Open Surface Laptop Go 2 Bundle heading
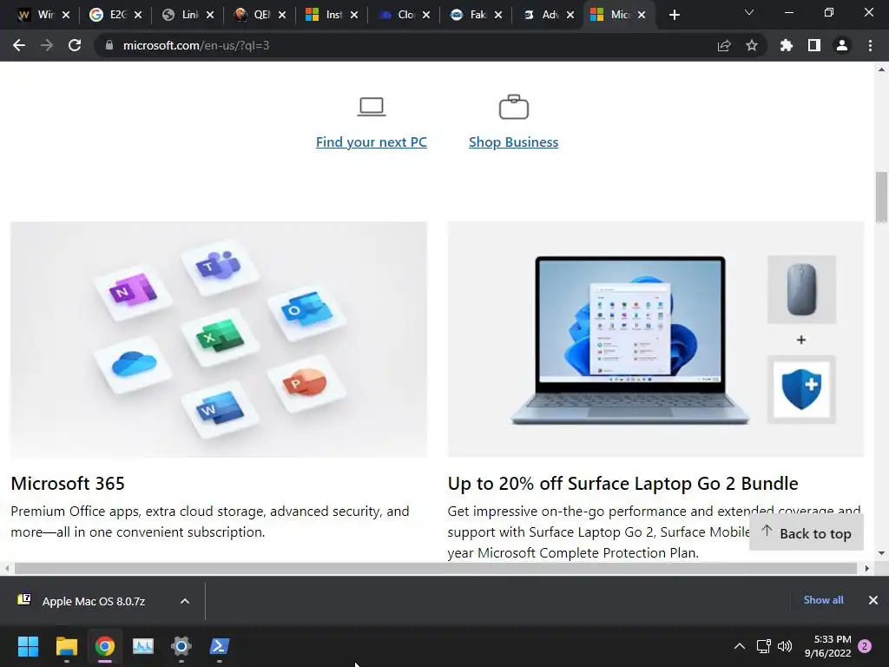Screen dimensions: 889x667 (x=622, y=483)
